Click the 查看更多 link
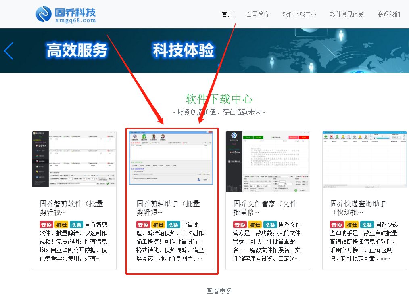This screenshot has height=296, width=409. coord(219,290)
